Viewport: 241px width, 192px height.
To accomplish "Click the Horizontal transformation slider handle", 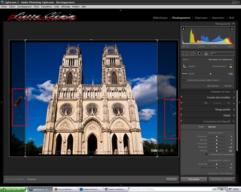I will [217, 143].
